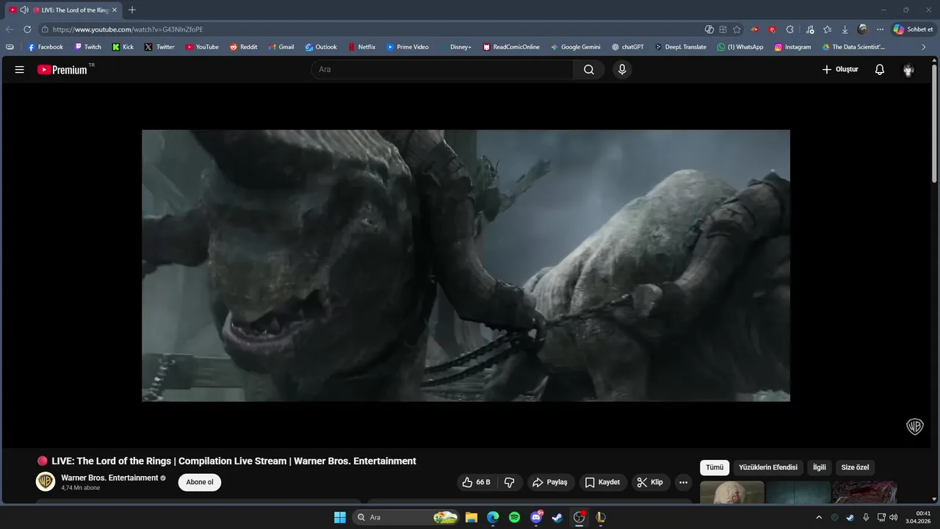Add this page to favorites star
Screen dimensions: 940x529
coord(737,29)
